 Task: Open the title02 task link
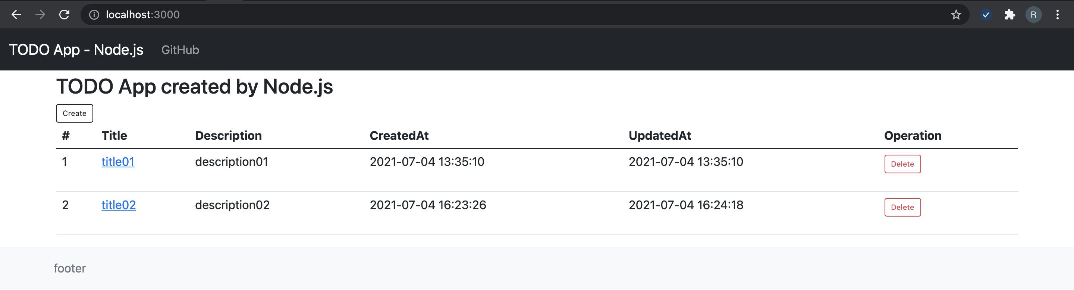click(x=119, y=205)
